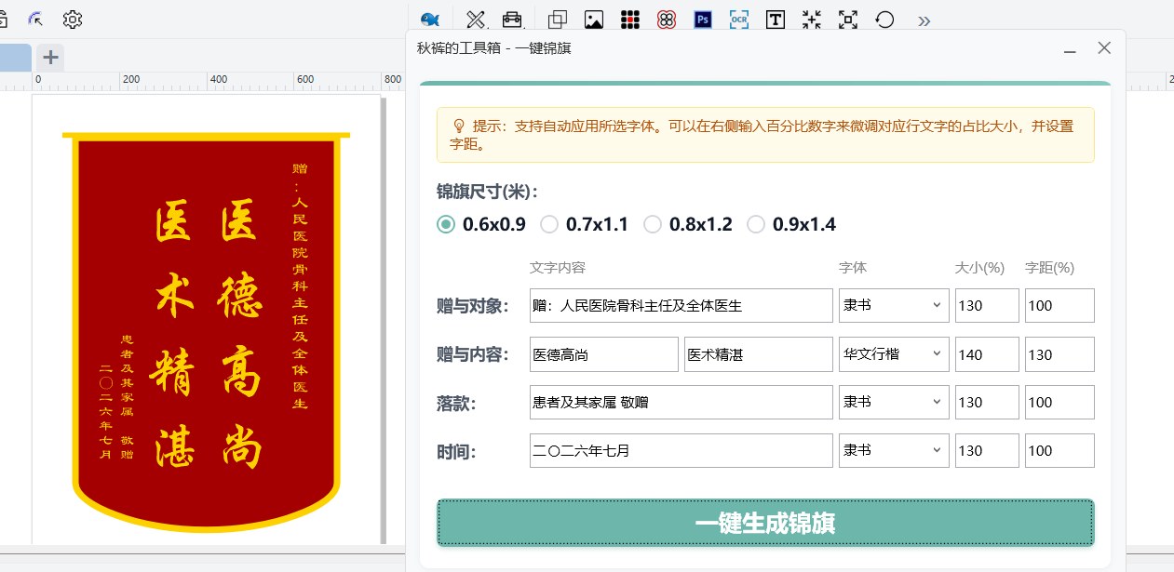Click size percent field for 赠与对象 row
This screenshot has width=1174, height=572.
[x=987, y=305]
